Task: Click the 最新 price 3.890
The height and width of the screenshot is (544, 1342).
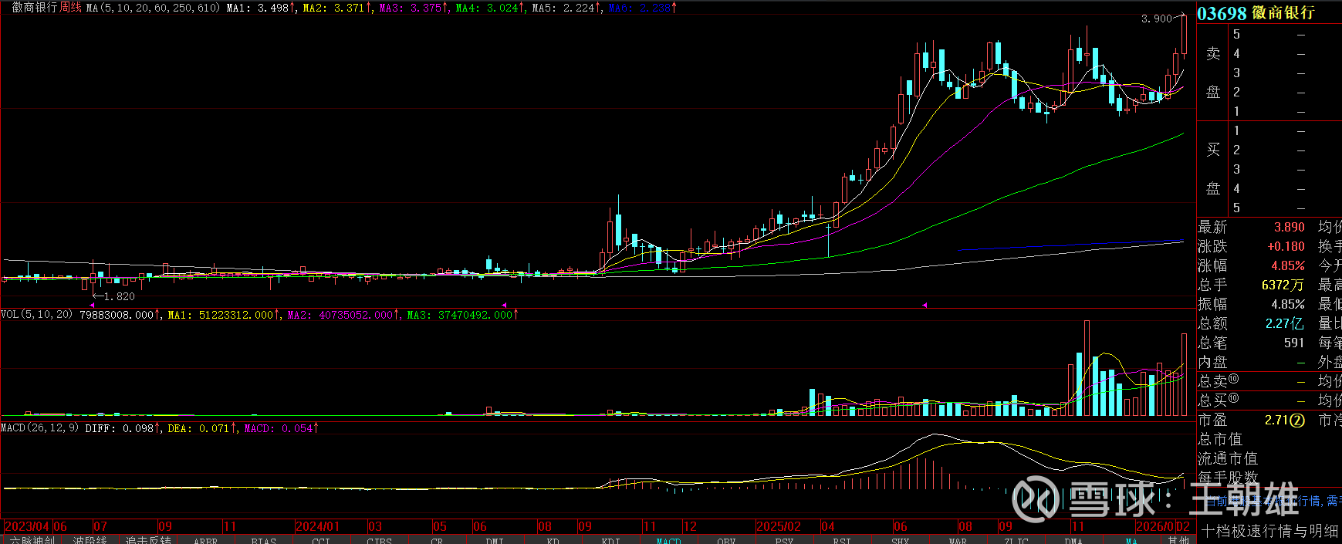Action: 1289,227
